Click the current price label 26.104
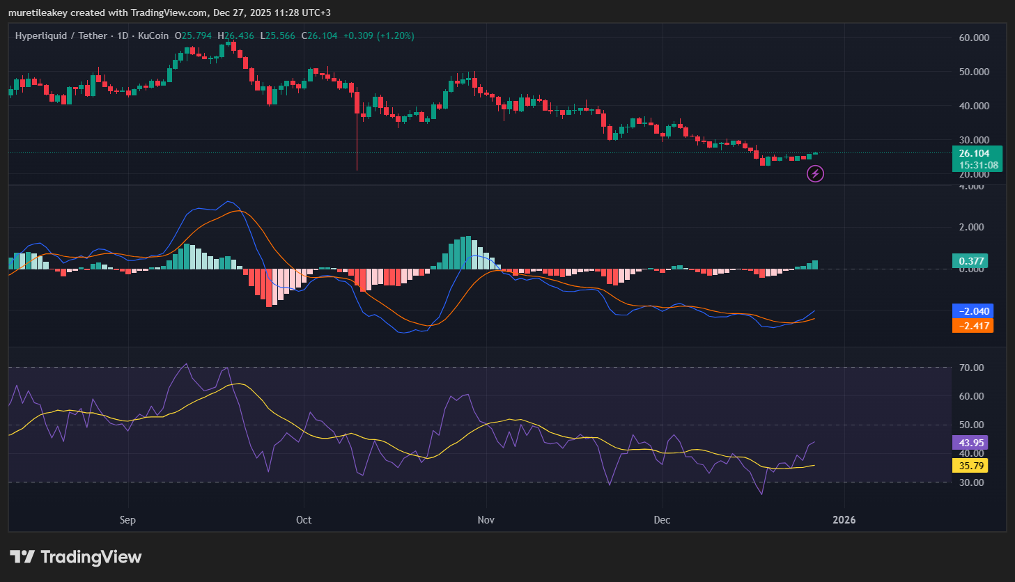The height and width of the screenshot is (582, 1015). point(974,154)
